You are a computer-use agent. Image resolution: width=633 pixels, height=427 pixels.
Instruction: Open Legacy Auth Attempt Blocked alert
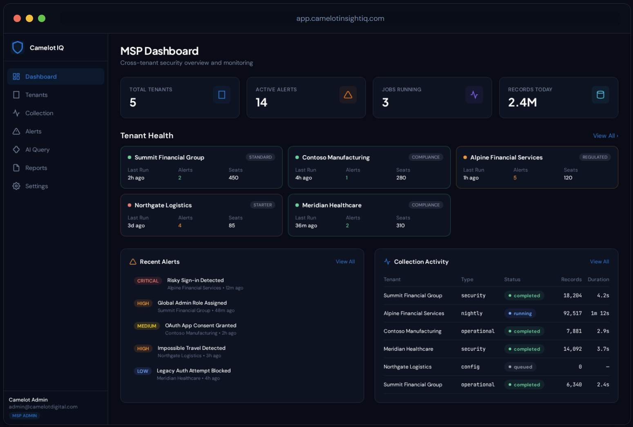point(242,374)
